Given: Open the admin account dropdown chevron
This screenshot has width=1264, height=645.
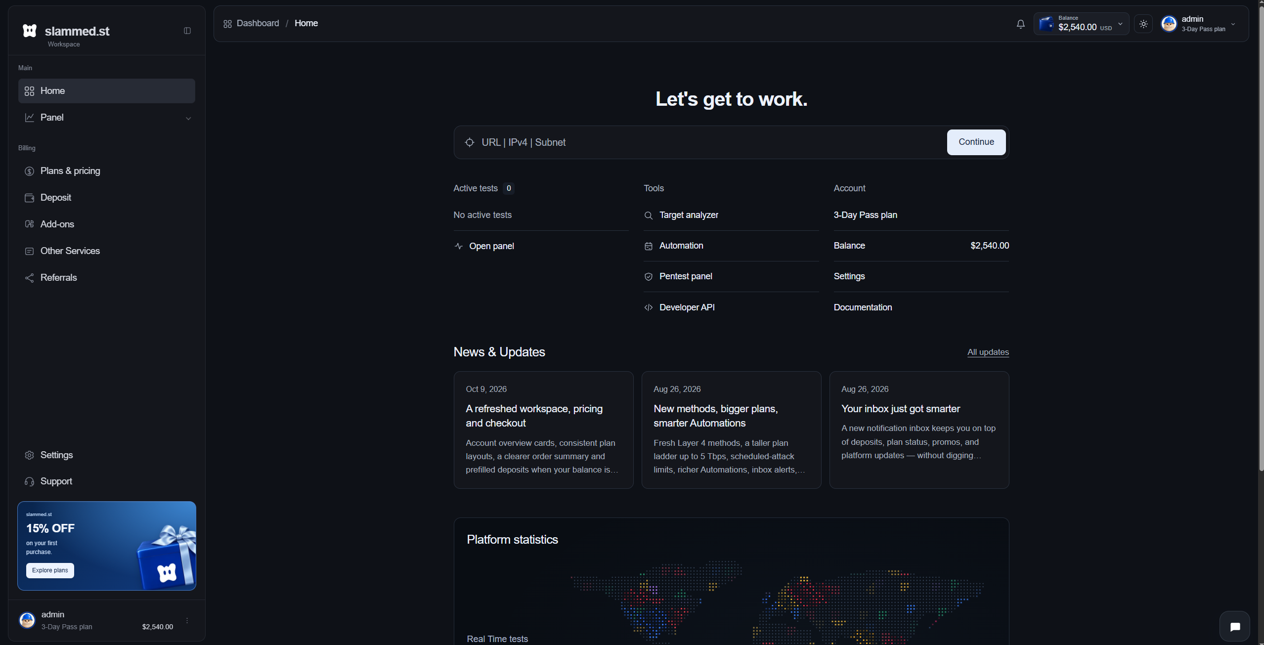Looking at the screenshot, I should 1233,24.
